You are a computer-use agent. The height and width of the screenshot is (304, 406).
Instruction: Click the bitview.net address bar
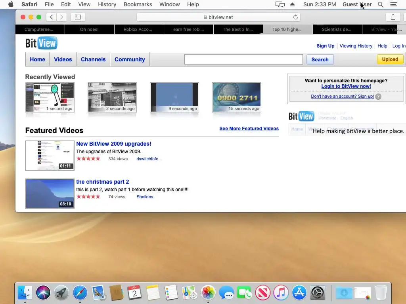coord(218,17)
